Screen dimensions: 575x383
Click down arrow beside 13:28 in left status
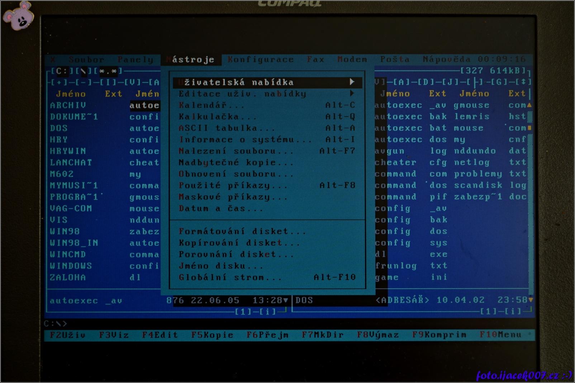tap(286, 300)
